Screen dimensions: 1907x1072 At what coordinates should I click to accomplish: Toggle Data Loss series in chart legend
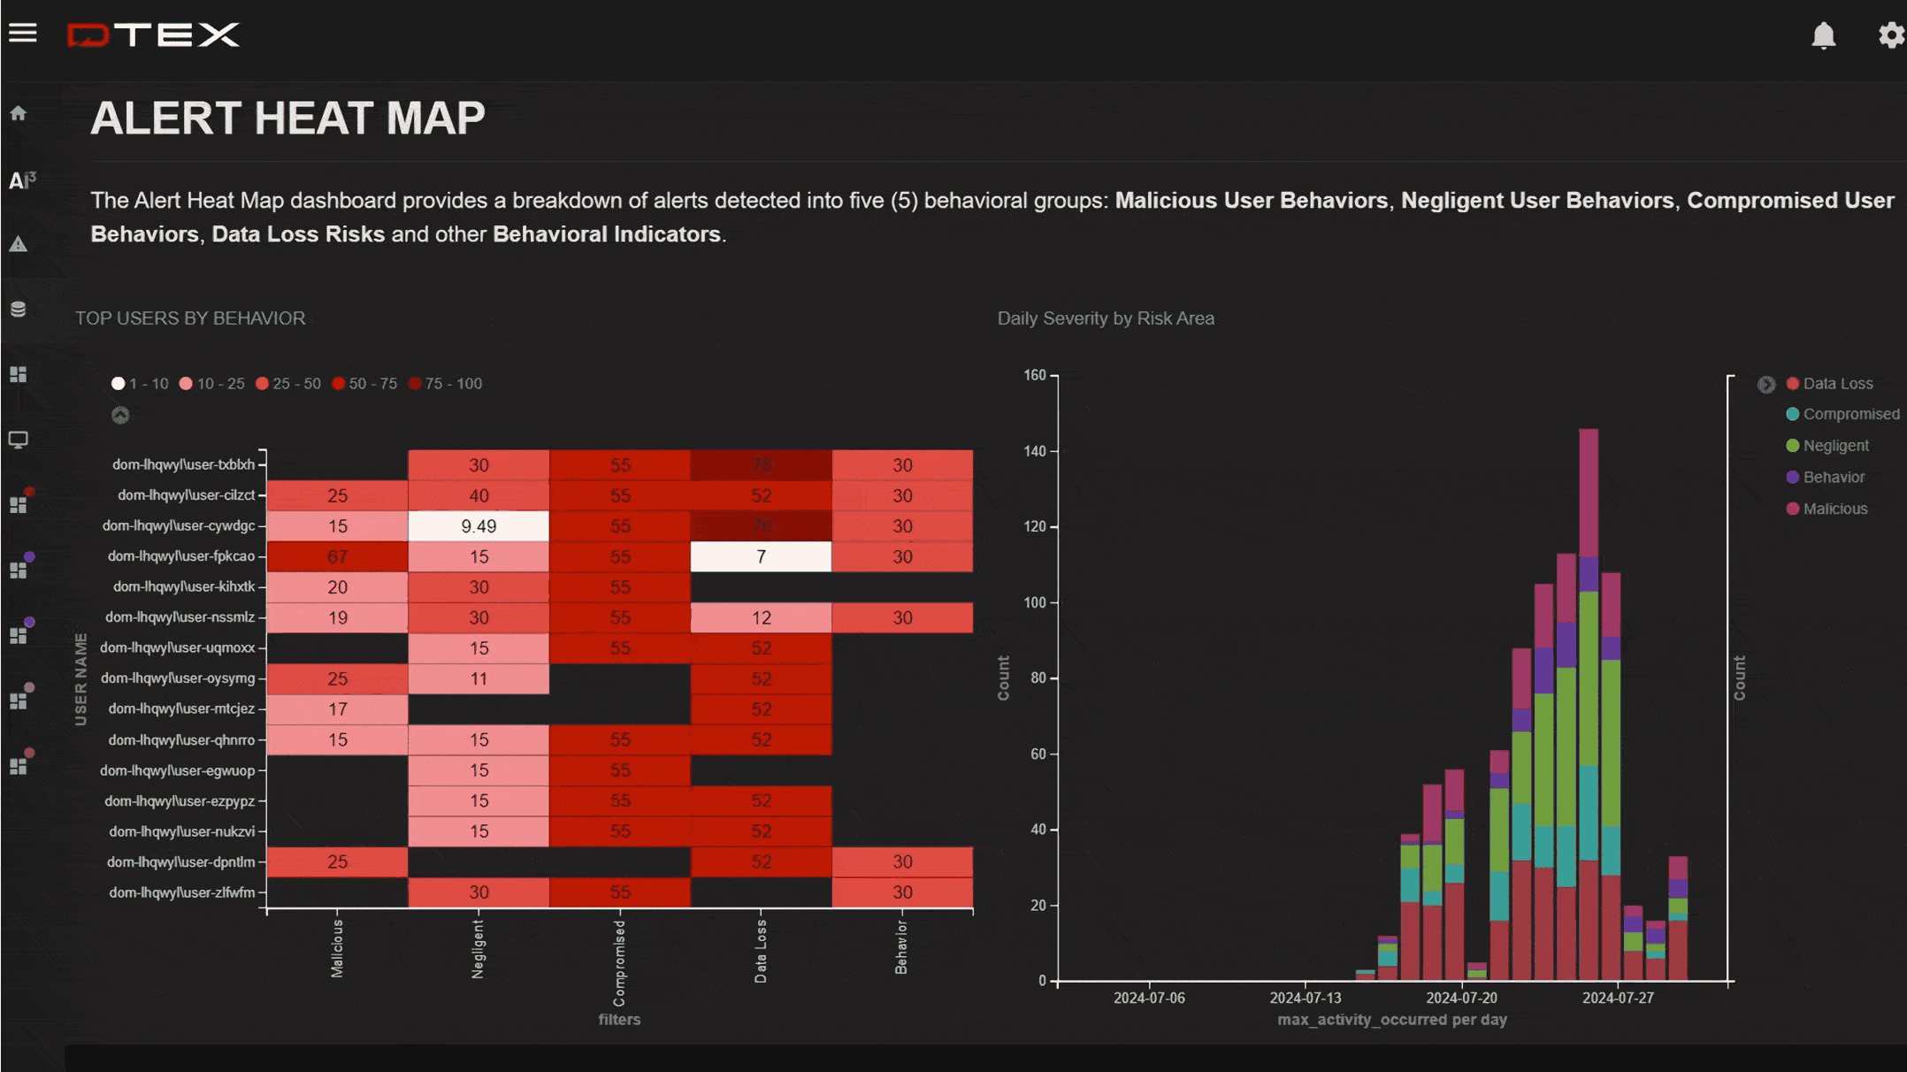point(1837,384)
